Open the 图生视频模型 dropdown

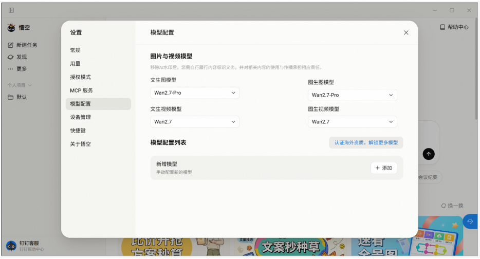point(353,122)
